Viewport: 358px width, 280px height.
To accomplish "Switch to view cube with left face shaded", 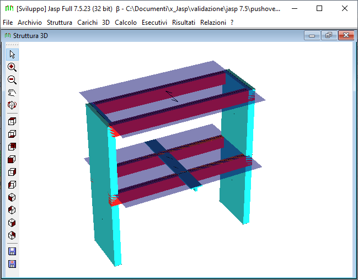I will tap(12, 185).
